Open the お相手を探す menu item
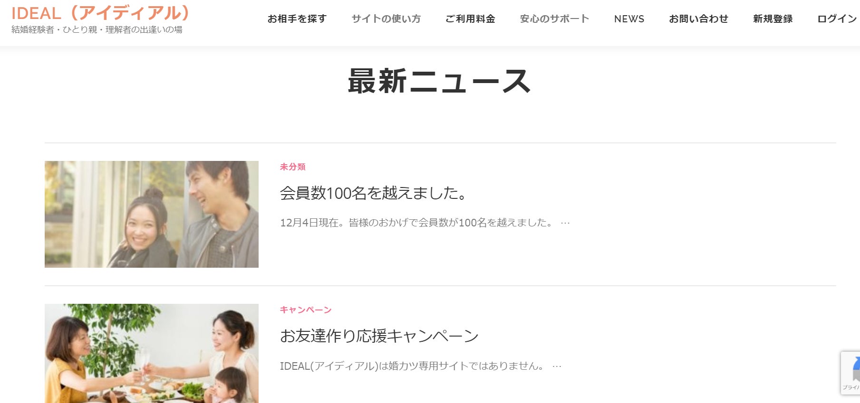The image size is (860, 403). (x=297, y=19)
